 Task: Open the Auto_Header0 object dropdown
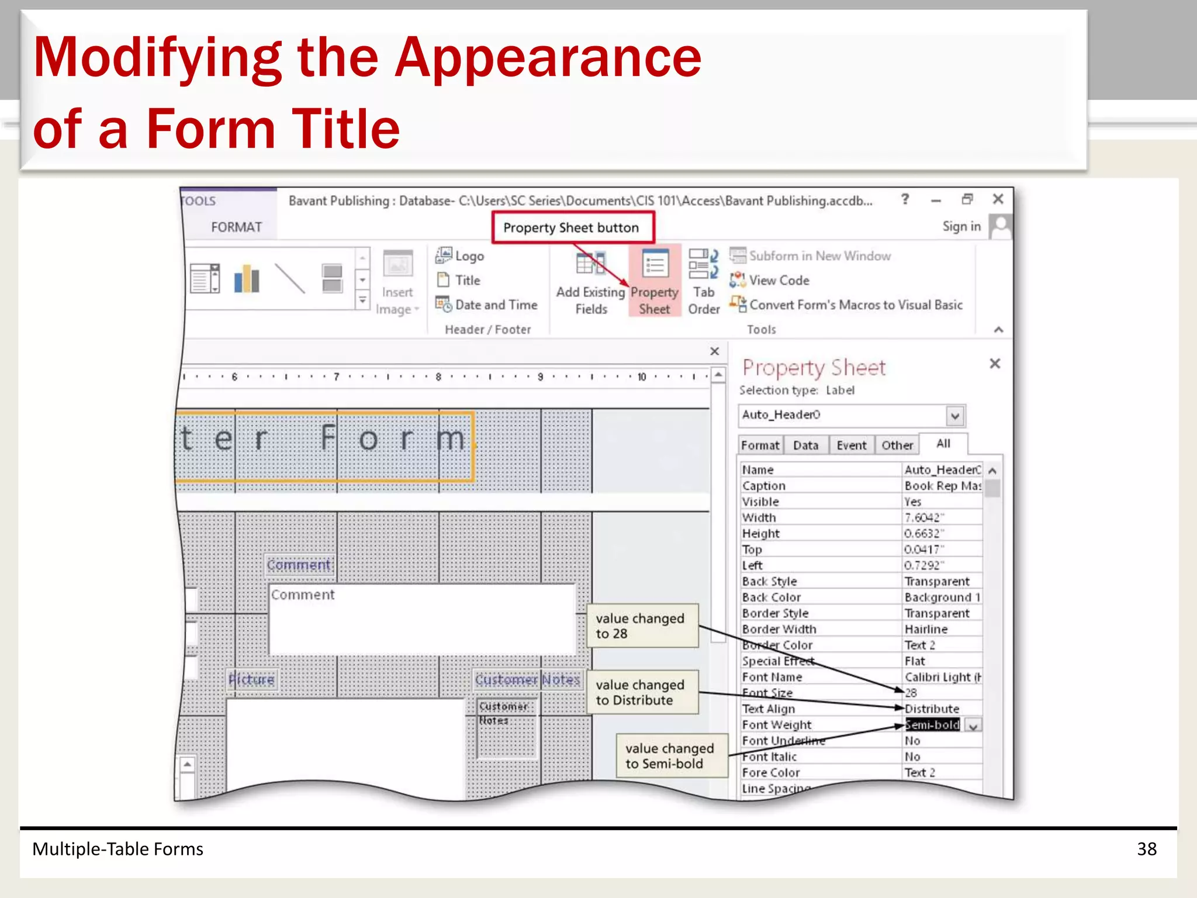pos(955,416)
